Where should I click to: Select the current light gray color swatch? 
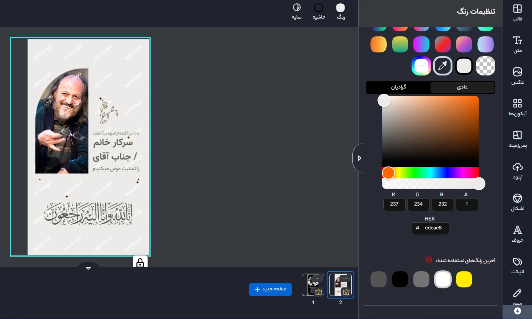coord(464,66)
